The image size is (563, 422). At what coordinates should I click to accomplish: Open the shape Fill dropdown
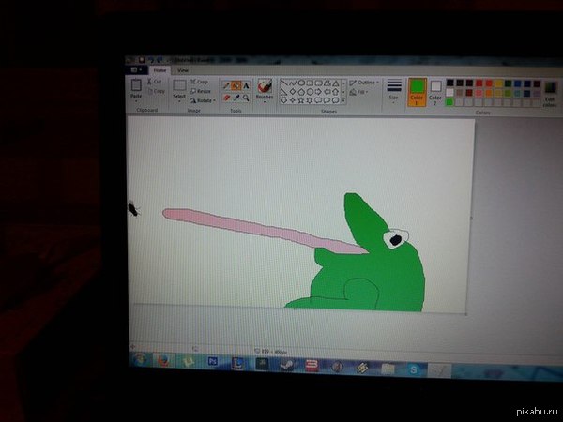pos(358,92)
